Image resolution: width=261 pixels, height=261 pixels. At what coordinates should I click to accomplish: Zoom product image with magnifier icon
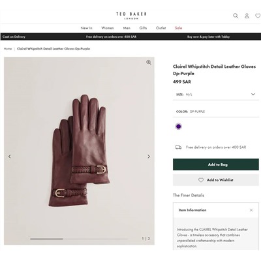click(149, 63)
